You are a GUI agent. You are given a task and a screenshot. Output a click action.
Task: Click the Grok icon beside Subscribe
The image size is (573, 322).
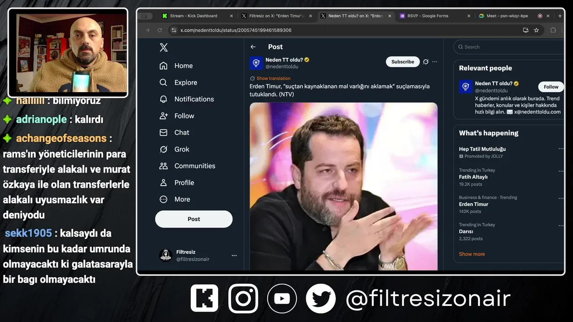(x=426, y=62)
